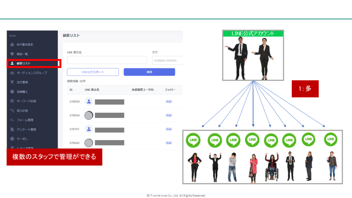Click true badge in row 276834
This screenshot has height=198, width=352.
click(x=169, y=115)
